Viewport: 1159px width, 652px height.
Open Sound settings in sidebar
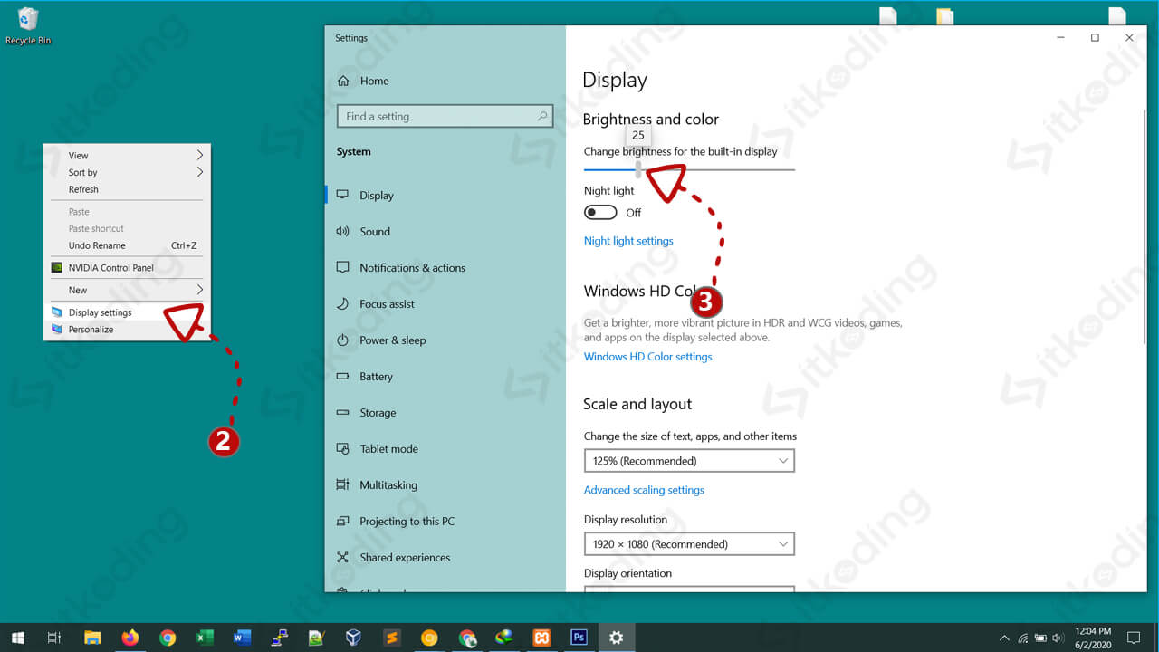(362, 231)
